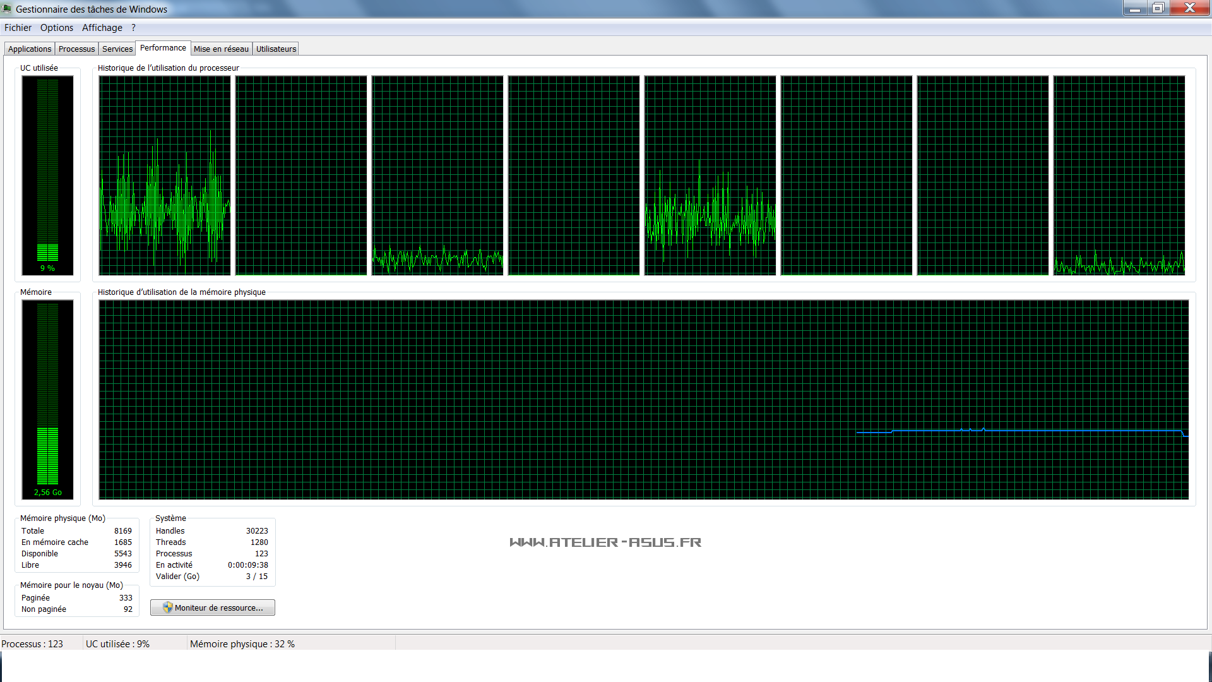Switch to the Processus tab
1212x682 pixels.
[x=76, y=49]
